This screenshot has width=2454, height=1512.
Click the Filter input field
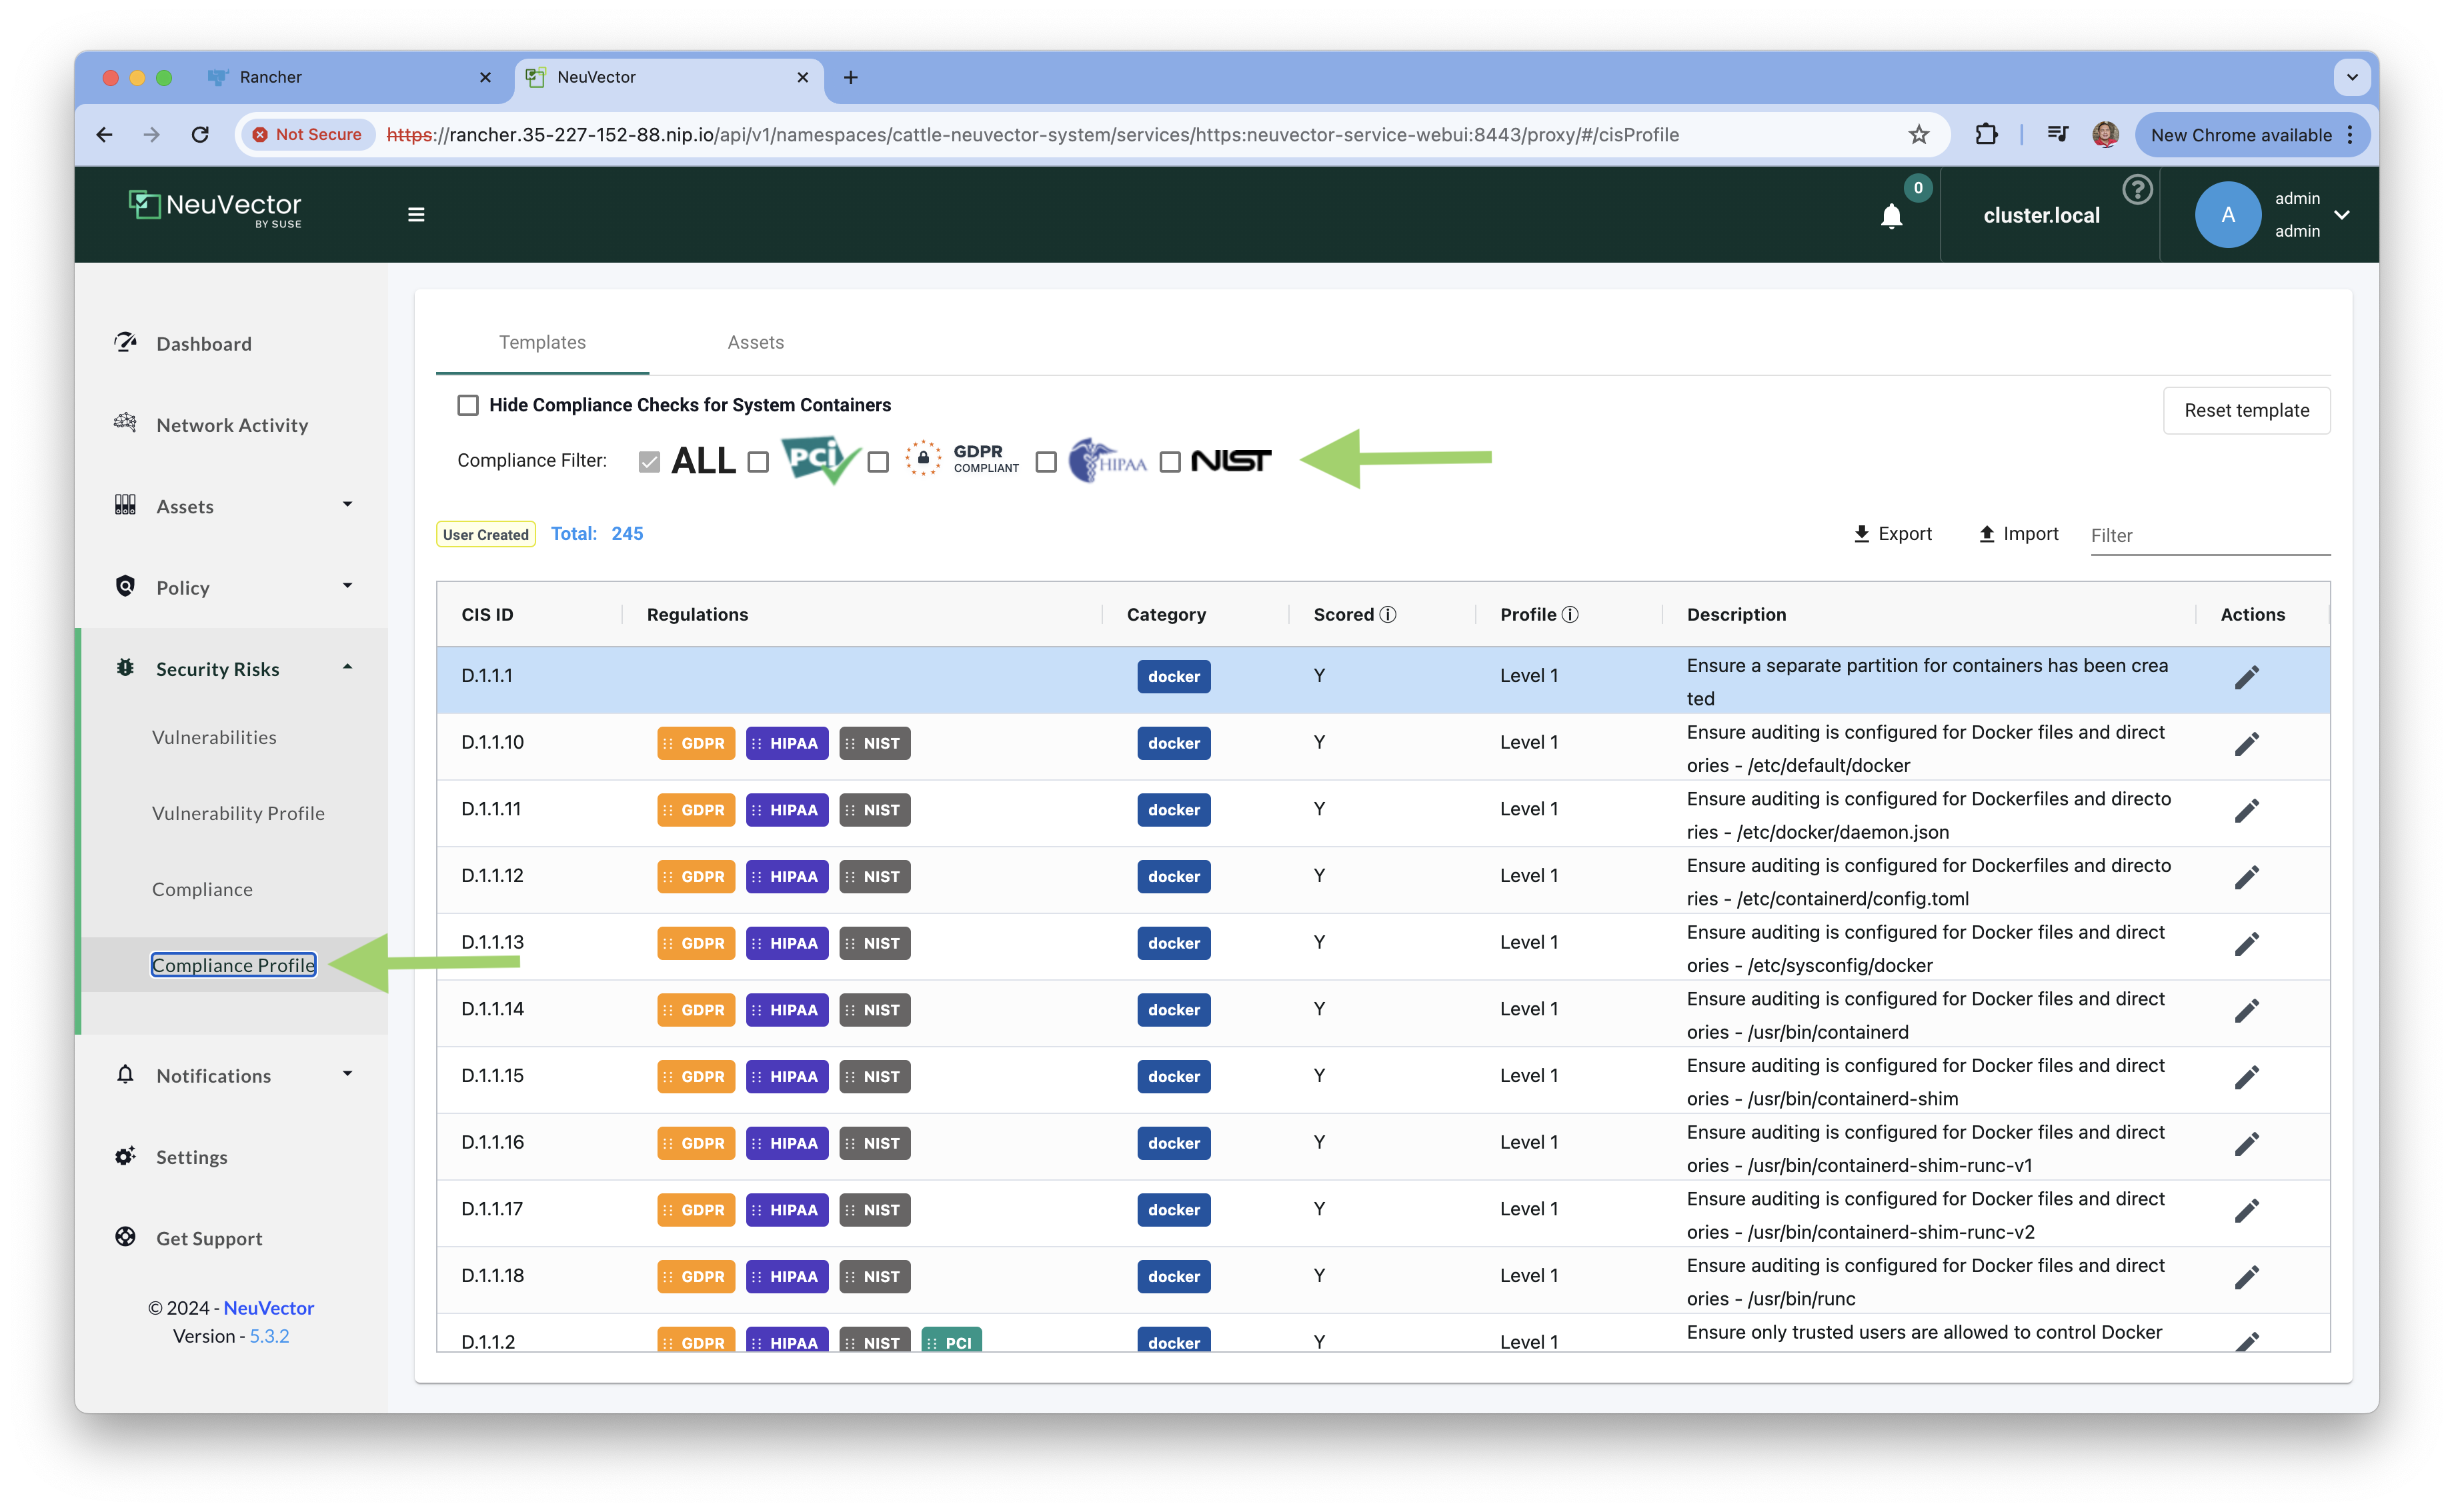click(2209, 535)
